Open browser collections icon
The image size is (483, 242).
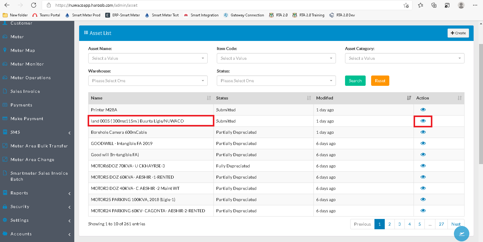point(434,5)
